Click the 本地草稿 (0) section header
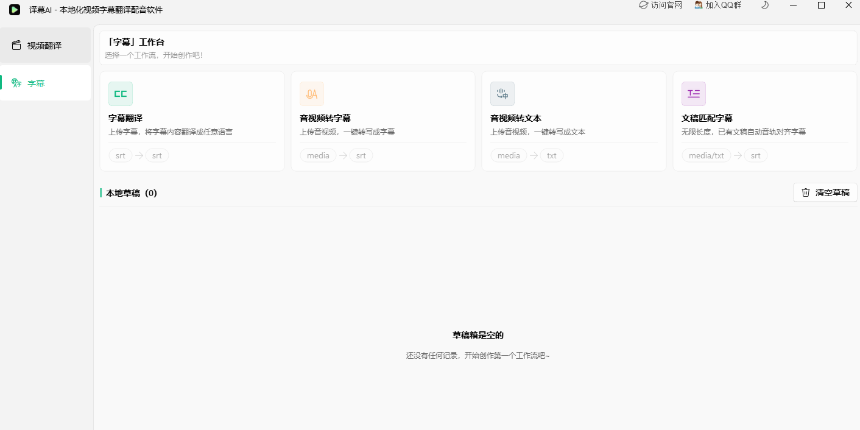This screenshot has height=430, width=860. coord(132,193)
